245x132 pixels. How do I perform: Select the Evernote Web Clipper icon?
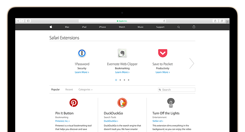point(122,53)
